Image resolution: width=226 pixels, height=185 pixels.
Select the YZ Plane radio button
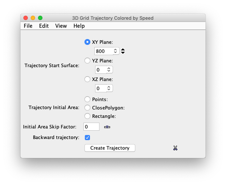tap(87, 61)
